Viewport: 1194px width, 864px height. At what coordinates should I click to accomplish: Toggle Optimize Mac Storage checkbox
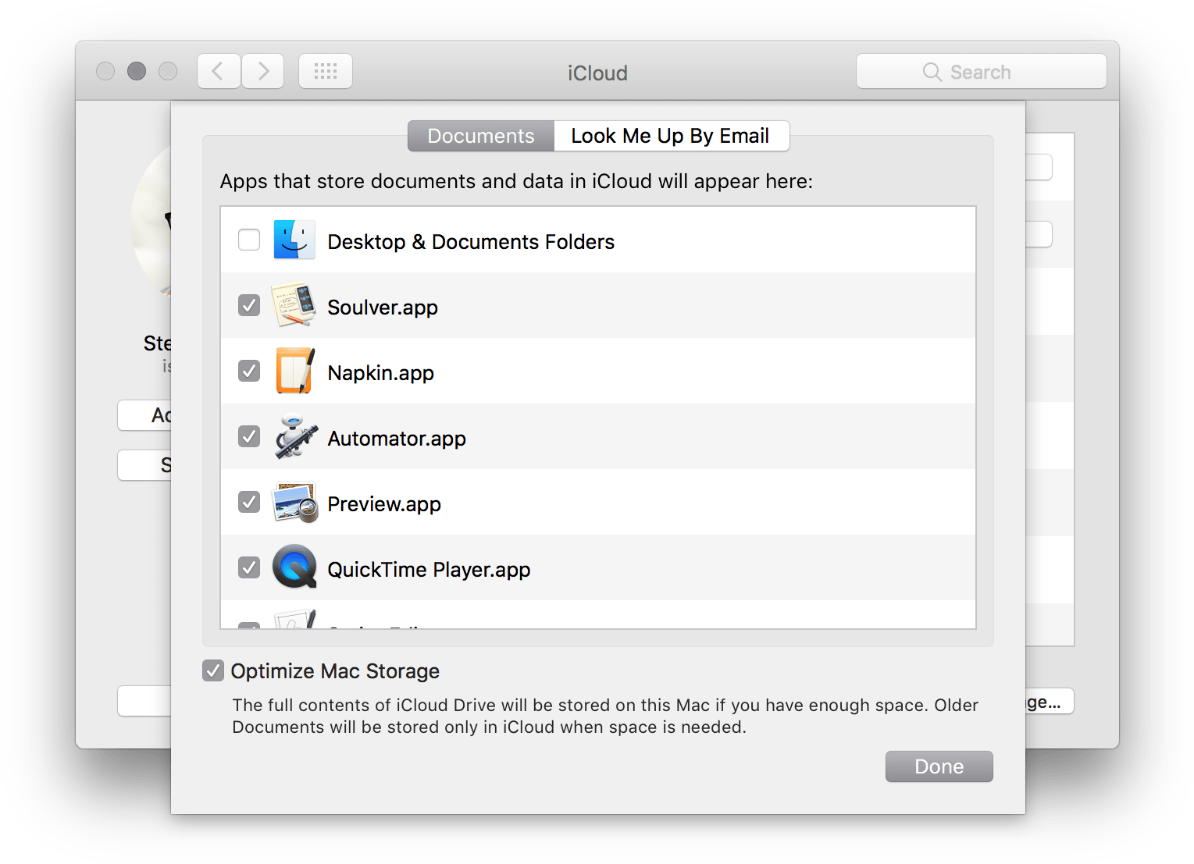pyautogui.click(x=213, y=670)
